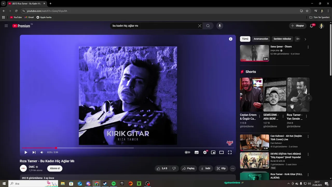Toggle subtitles/closed captions
The image size is (332, 187).
[x=197, y=152]
